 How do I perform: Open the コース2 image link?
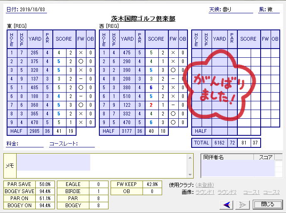(271, 192)
